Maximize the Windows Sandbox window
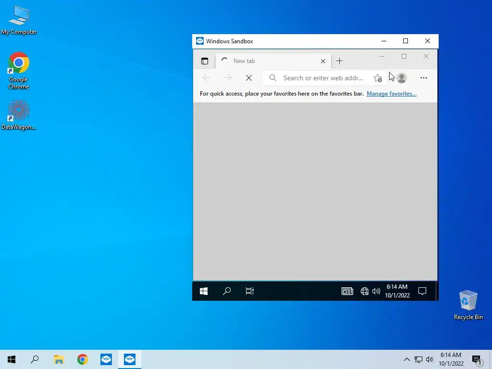The image size is (492, 369). 406,41
